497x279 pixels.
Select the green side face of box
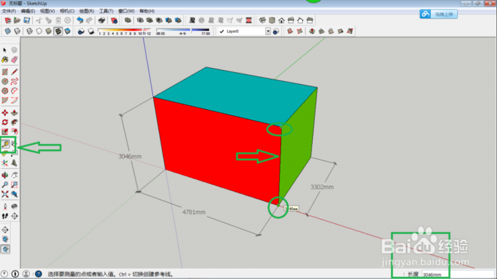[297, 146]
